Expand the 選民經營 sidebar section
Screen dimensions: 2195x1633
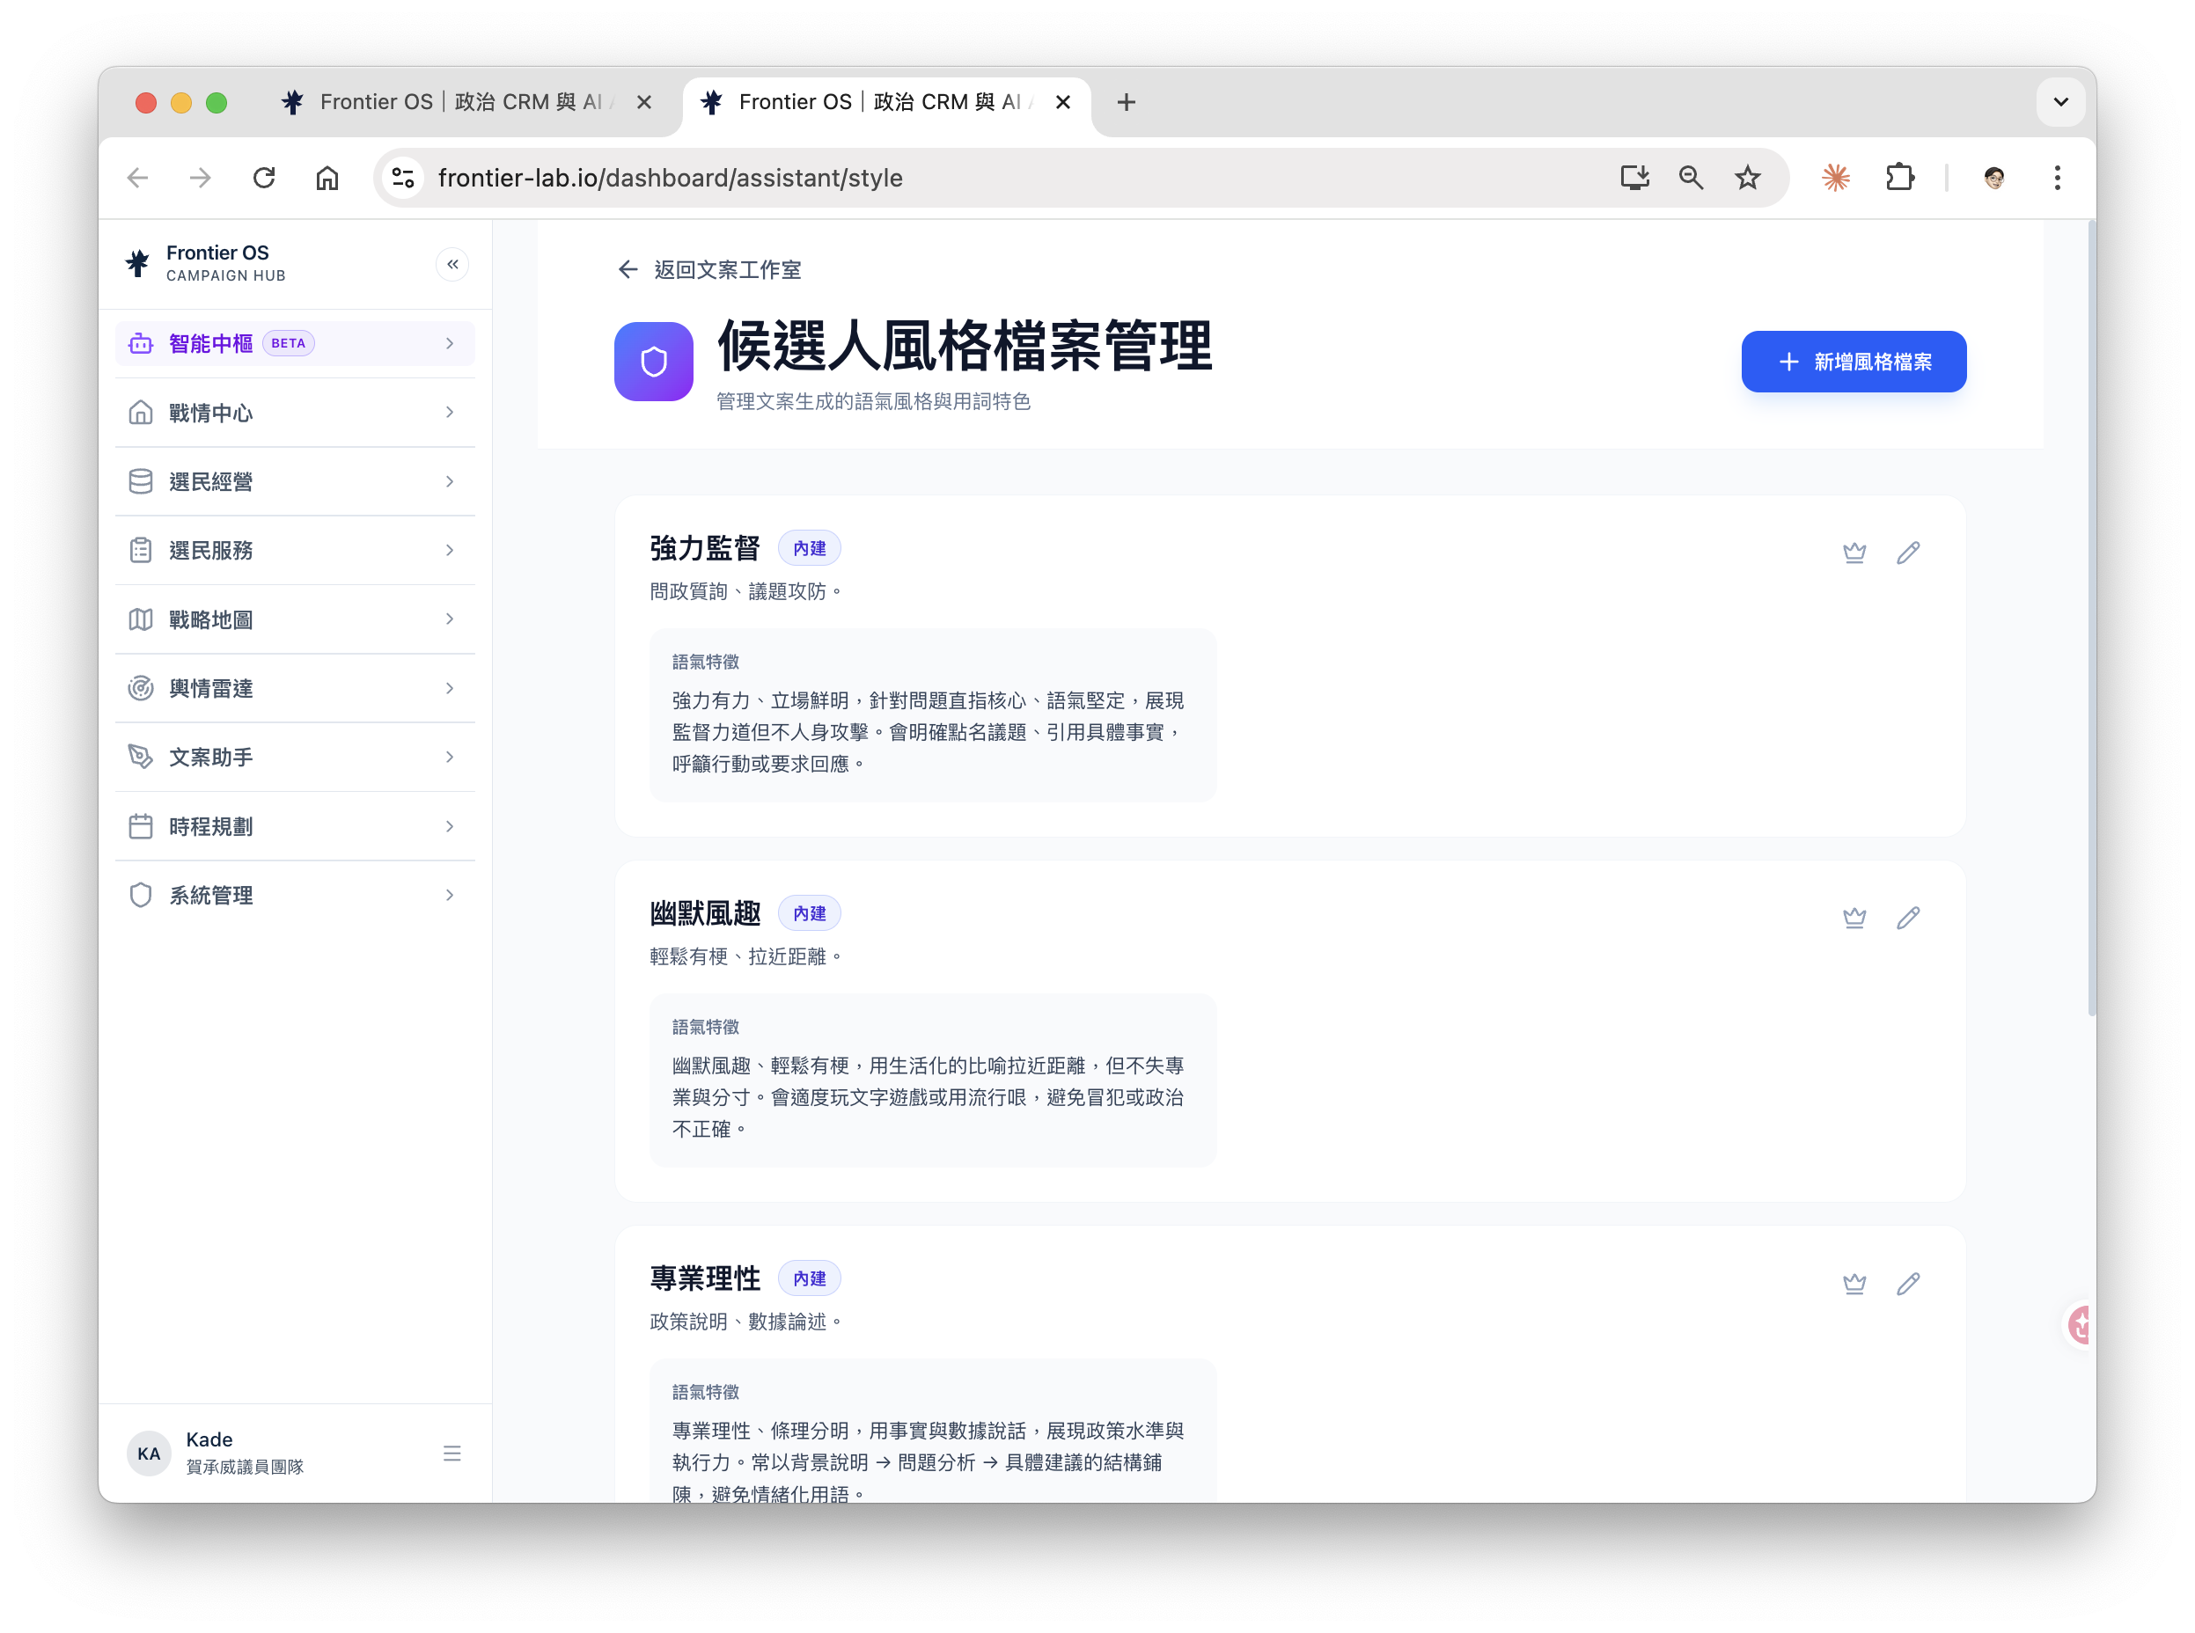coord(295,481)
